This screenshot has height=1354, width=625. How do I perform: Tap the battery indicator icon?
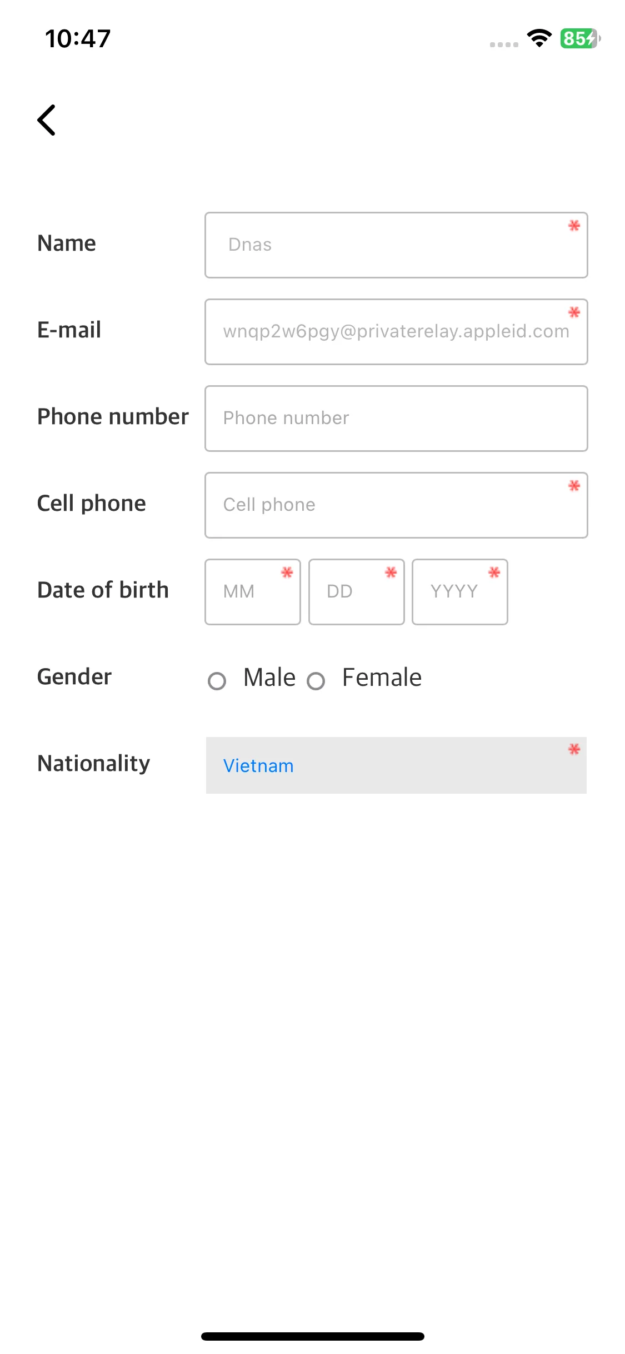click(581, 38)
